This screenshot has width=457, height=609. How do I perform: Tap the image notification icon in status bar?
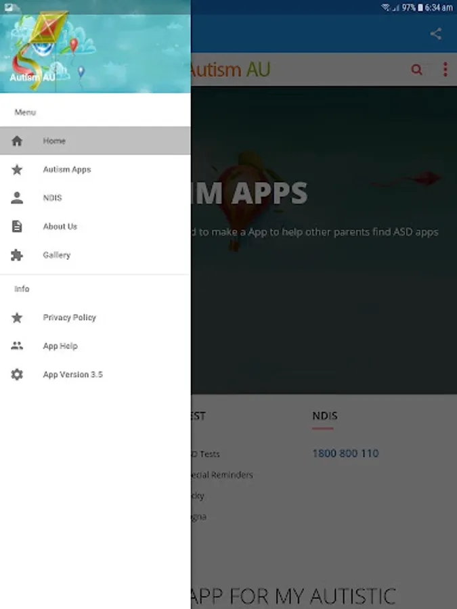tap(9, 7)
